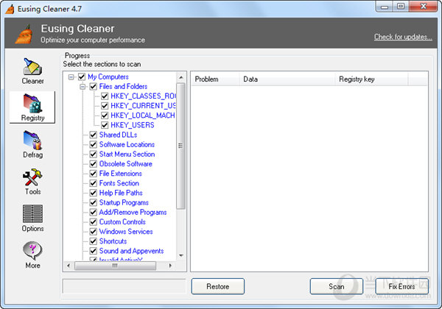Screen dimensions: 442x309
Task: Maximize the Eusing Cleaner window
Action: click(401, 7)
